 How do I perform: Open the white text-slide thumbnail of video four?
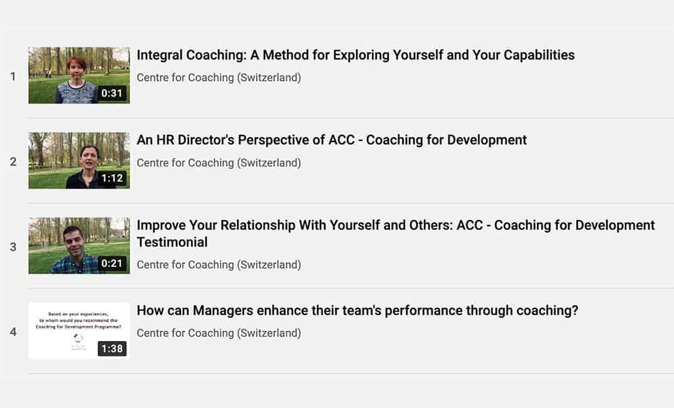pyautogui.click(x=79, y=330)
